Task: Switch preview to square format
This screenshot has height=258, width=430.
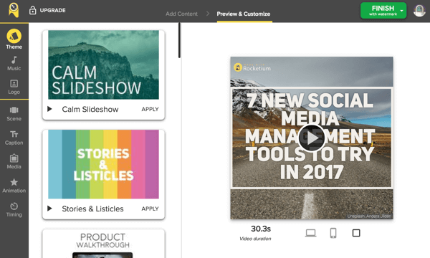Action: pyautogui.click(x=356, y=233)
